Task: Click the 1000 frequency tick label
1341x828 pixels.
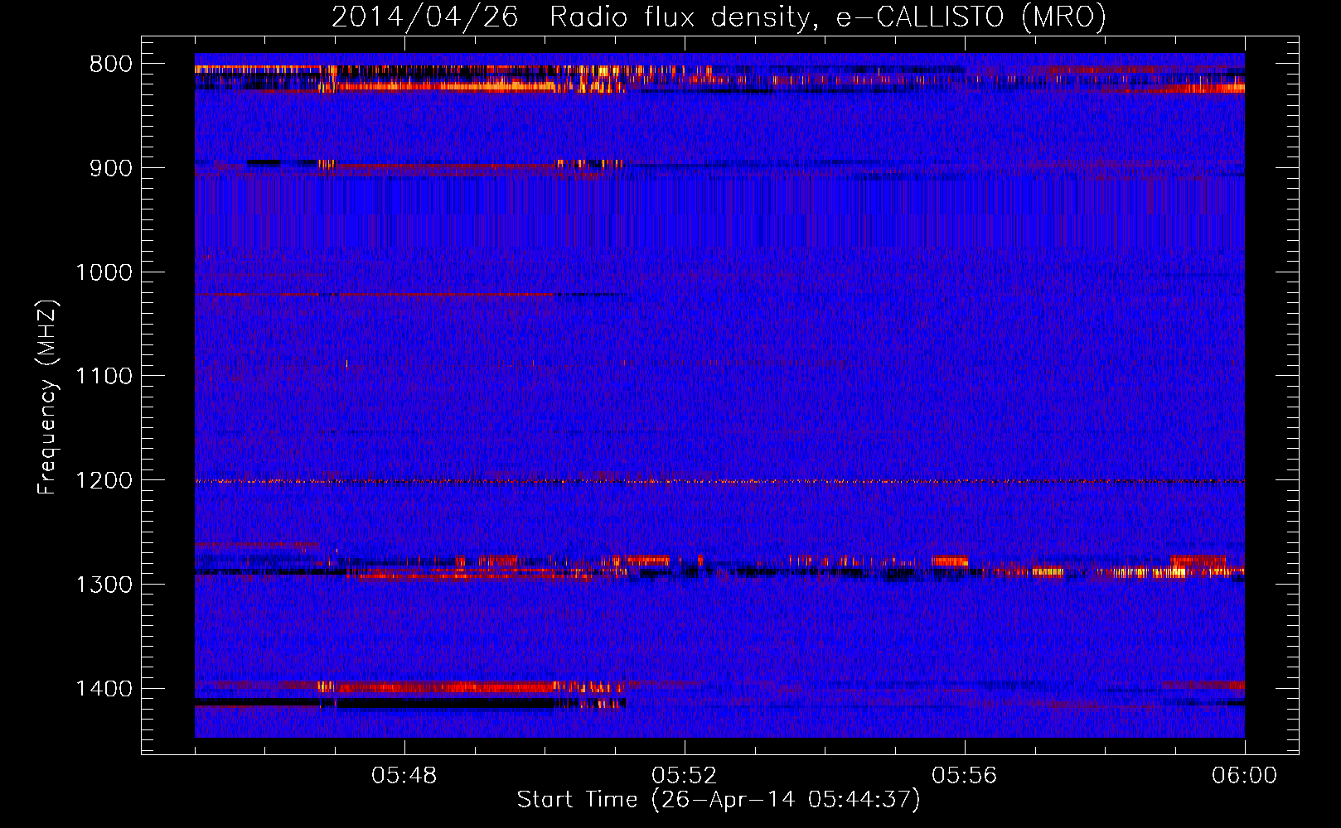Action: point(104,272)
